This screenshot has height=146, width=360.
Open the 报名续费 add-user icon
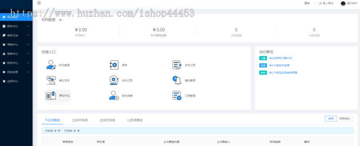click(x=114, y=96)
